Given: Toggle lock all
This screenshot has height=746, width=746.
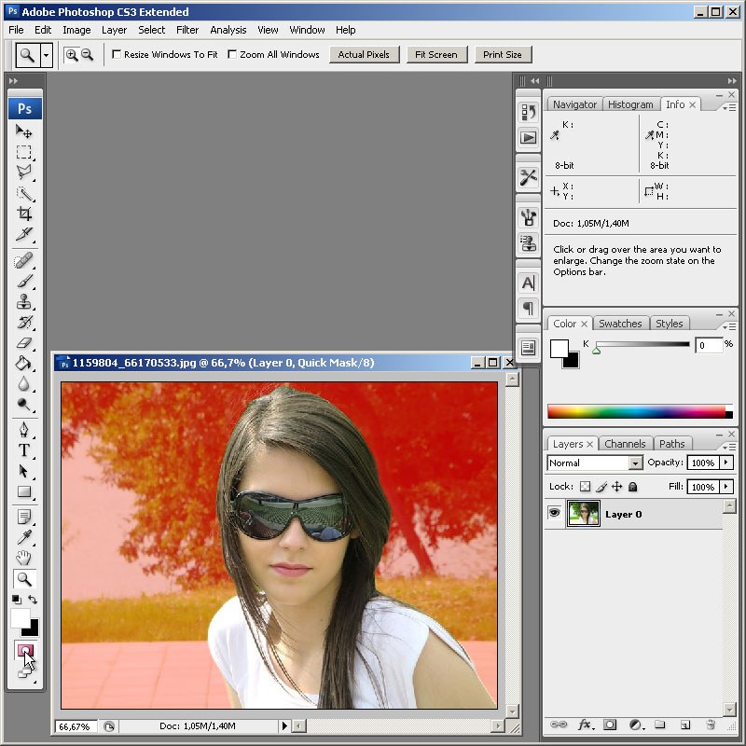Looking at the screenshot, I should coord(633,486).
